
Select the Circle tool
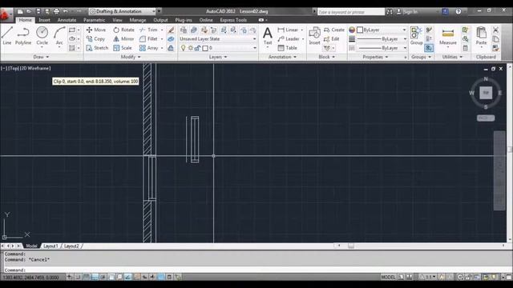point(42,36)
